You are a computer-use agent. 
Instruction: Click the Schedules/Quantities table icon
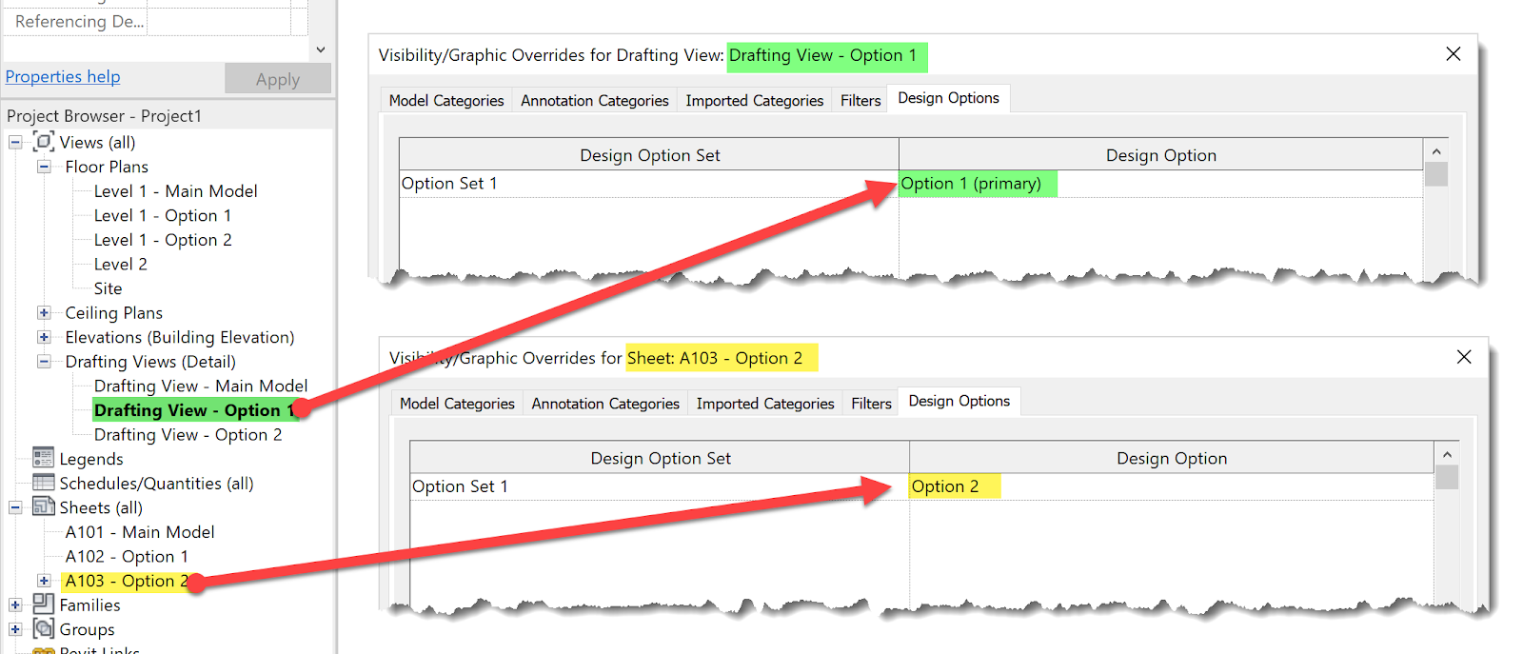(x=44, y=483)
